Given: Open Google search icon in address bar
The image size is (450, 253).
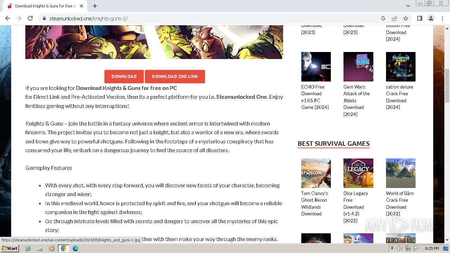Looking at the screenshot, I should tap(383, 18).
